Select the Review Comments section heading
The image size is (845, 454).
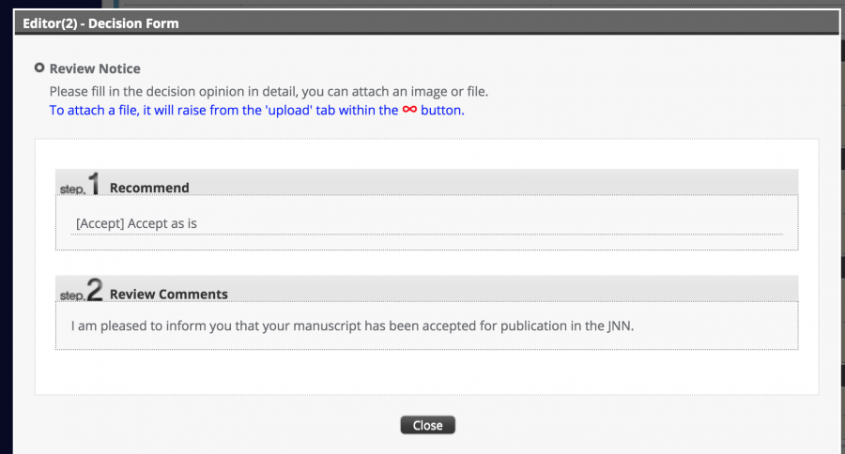(x=168, y=294)
